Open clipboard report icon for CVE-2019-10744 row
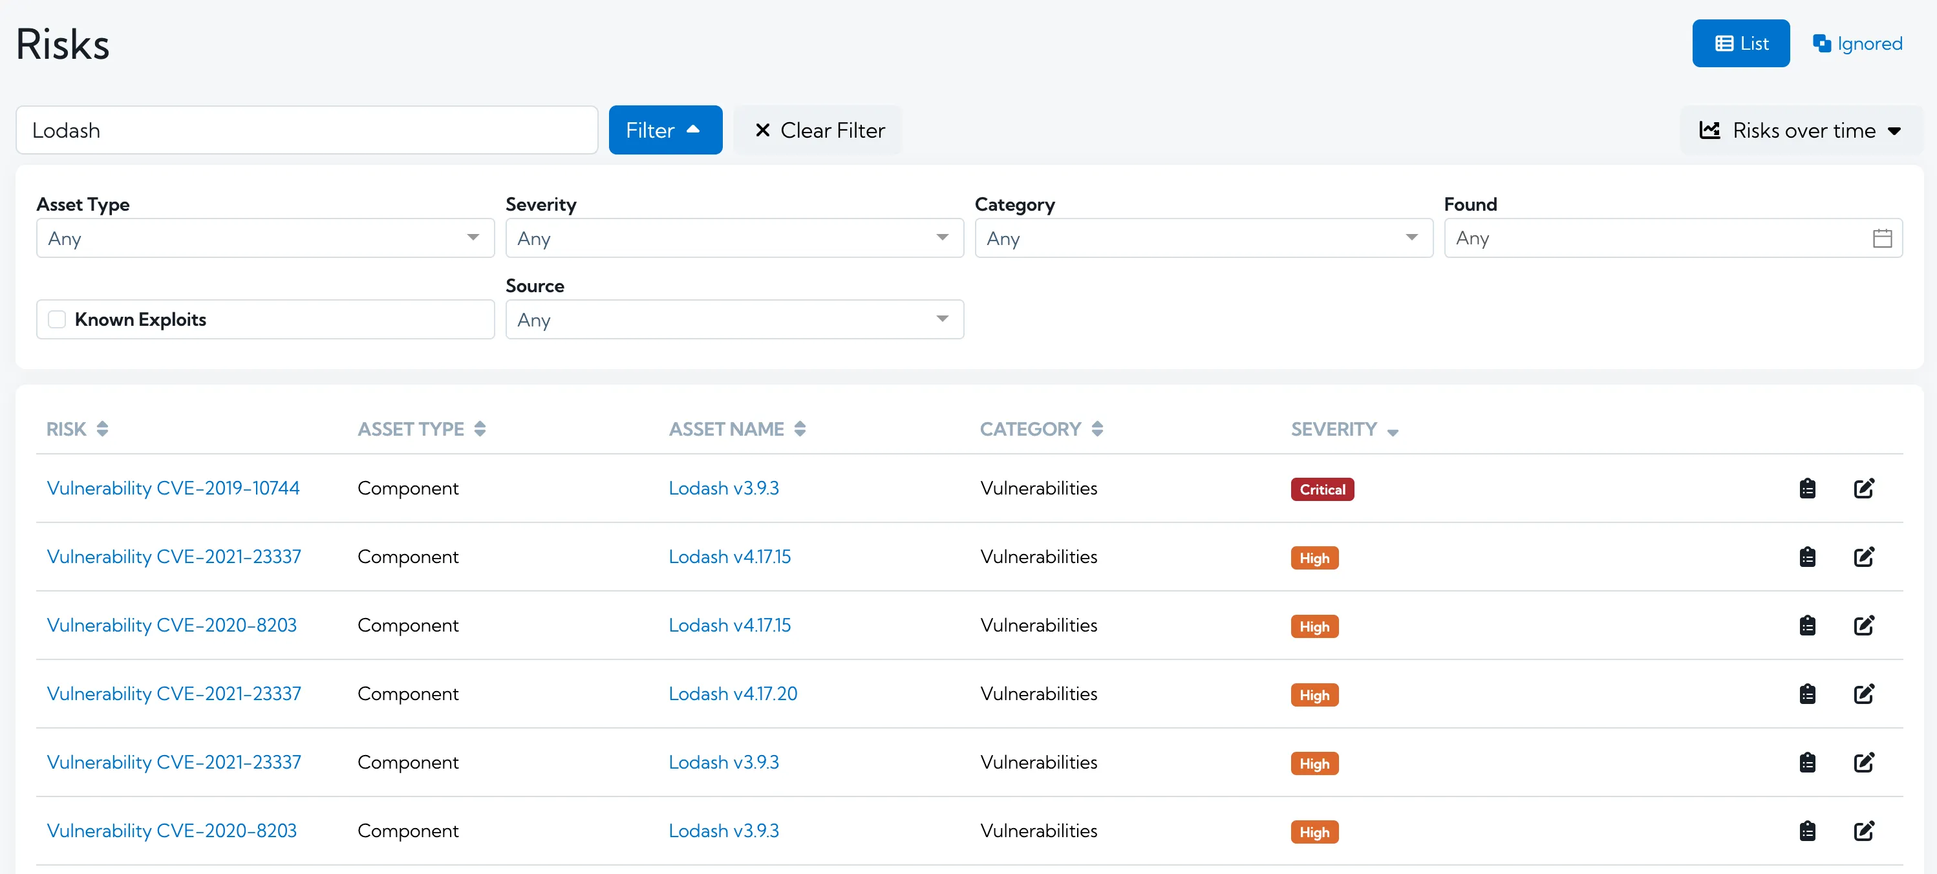This screenshot has height=874, width=1937. 1807,488
